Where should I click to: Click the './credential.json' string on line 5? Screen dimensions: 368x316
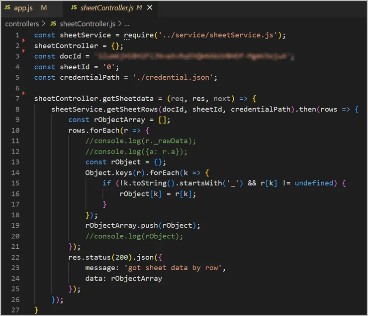[173, 78]
